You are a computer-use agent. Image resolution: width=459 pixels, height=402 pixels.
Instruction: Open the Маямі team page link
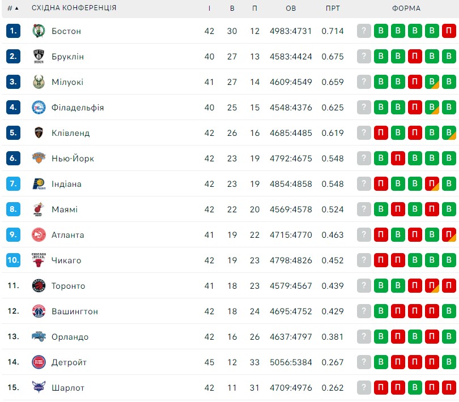[x=65, y=209]
